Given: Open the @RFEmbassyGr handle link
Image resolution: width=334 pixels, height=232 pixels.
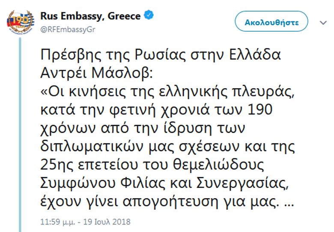Looking at the screenshot, I should [x=68, y=30].
